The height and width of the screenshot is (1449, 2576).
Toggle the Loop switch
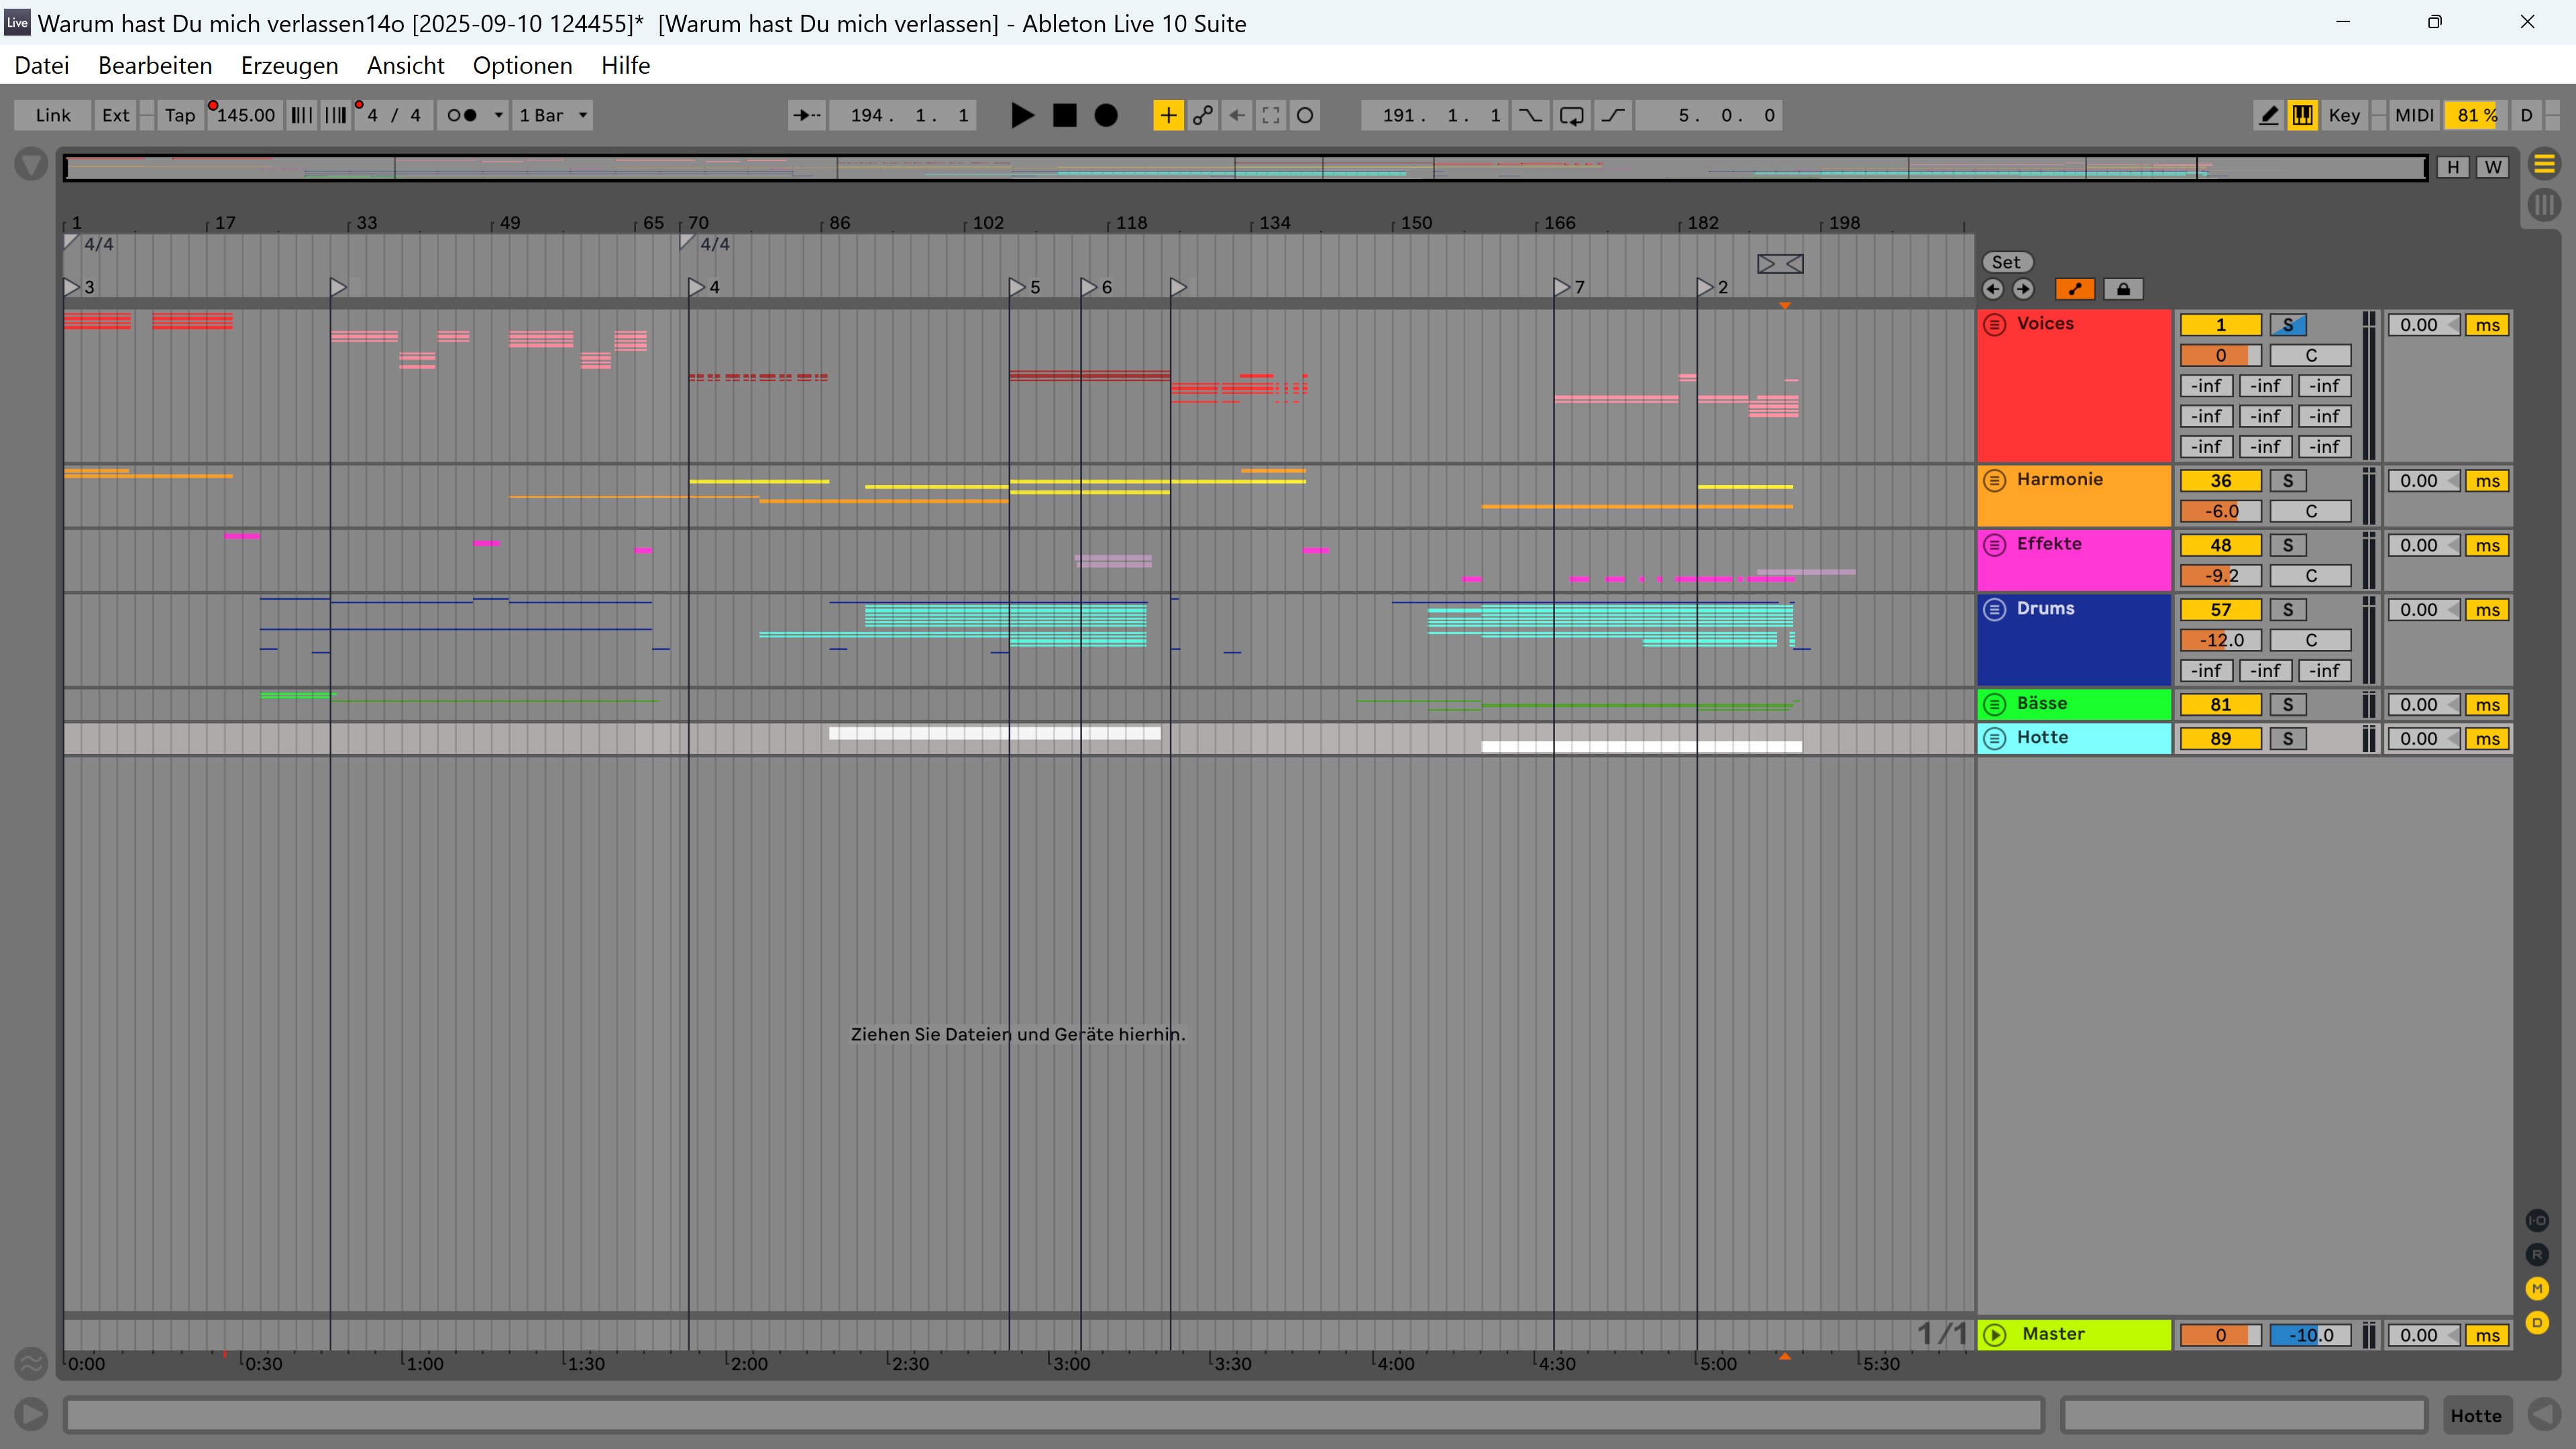[1572, 115]
